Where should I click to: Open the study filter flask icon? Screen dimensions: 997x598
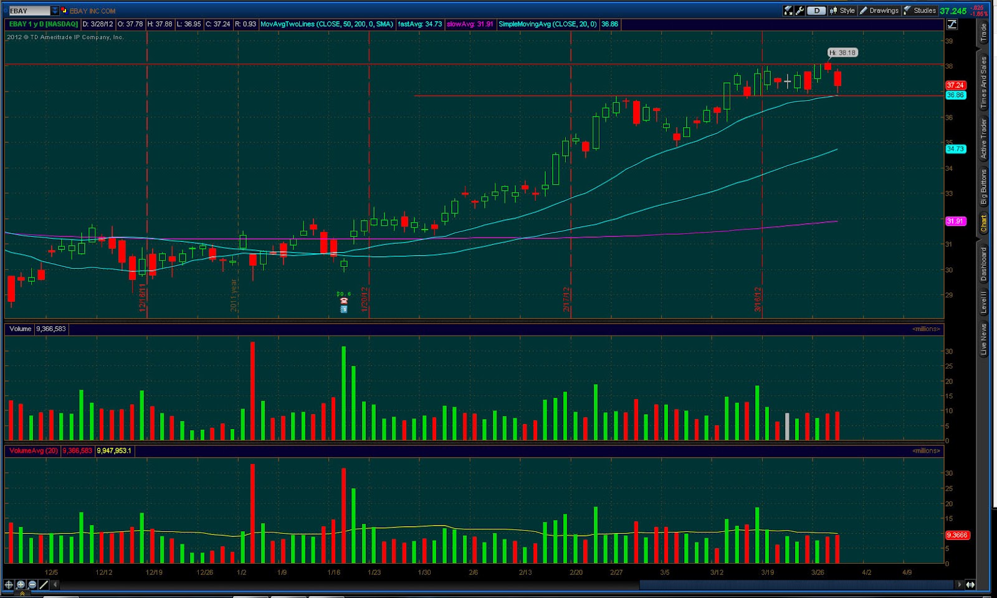[788, 11]
